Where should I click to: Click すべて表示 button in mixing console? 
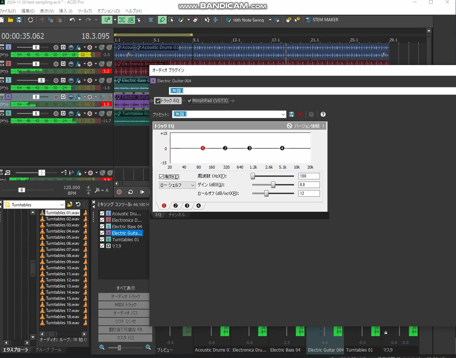tap(125, 288)
